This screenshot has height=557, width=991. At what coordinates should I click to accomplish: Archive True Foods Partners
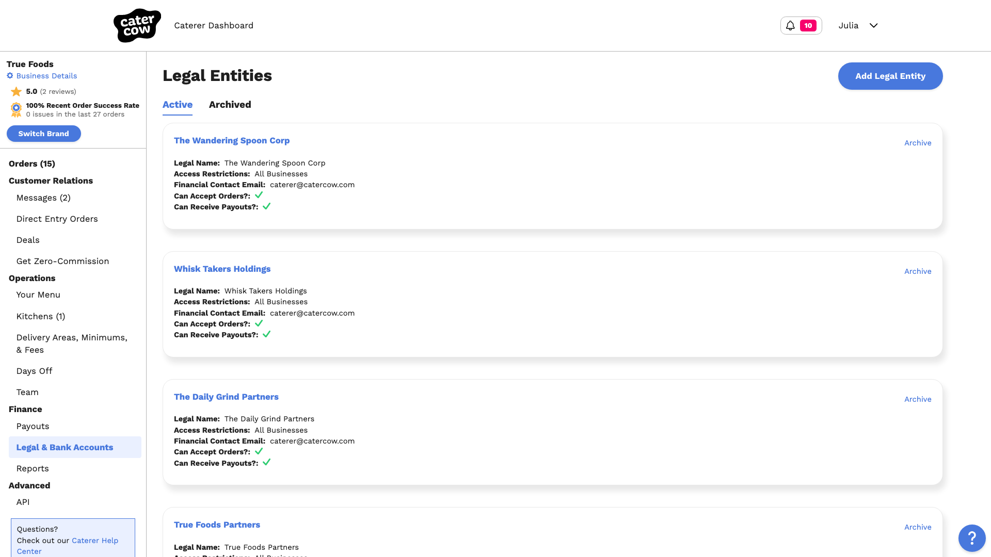coord(918,527)
